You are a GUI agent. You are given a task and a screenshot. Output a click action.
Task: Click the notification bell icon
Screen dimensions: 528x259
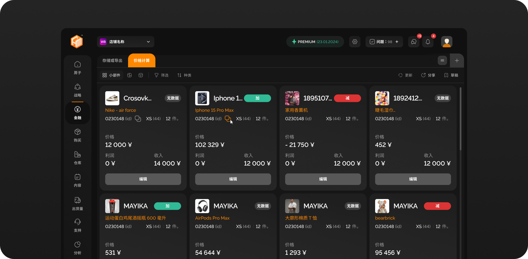[428, 42]
